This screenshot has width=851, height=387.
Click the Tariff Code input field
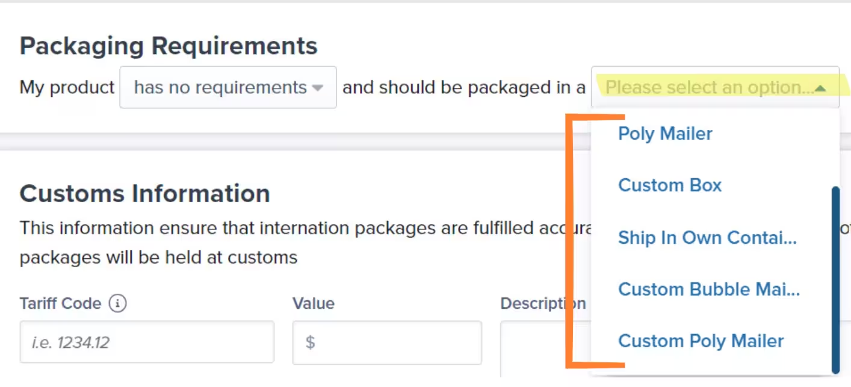pos(146,342)
